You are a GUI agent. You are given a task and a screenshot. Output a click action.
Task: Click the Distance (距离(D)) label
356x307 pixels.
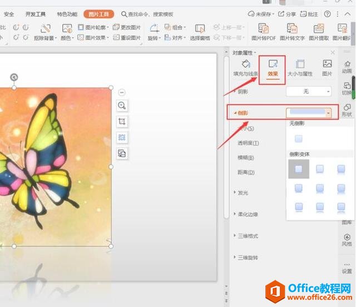[x=246, y=172]
